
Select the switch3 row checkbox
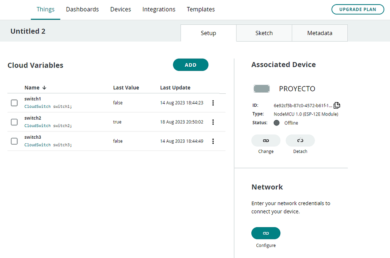14,141
